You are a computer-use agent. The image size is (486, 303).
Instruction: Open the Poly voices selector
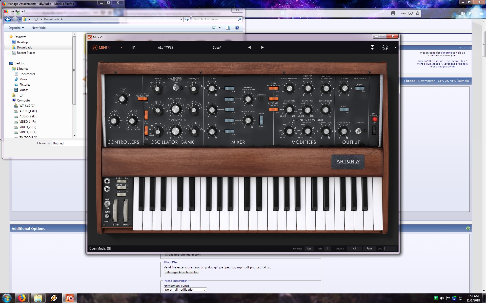pyautogui.click(x=327, y=248)
